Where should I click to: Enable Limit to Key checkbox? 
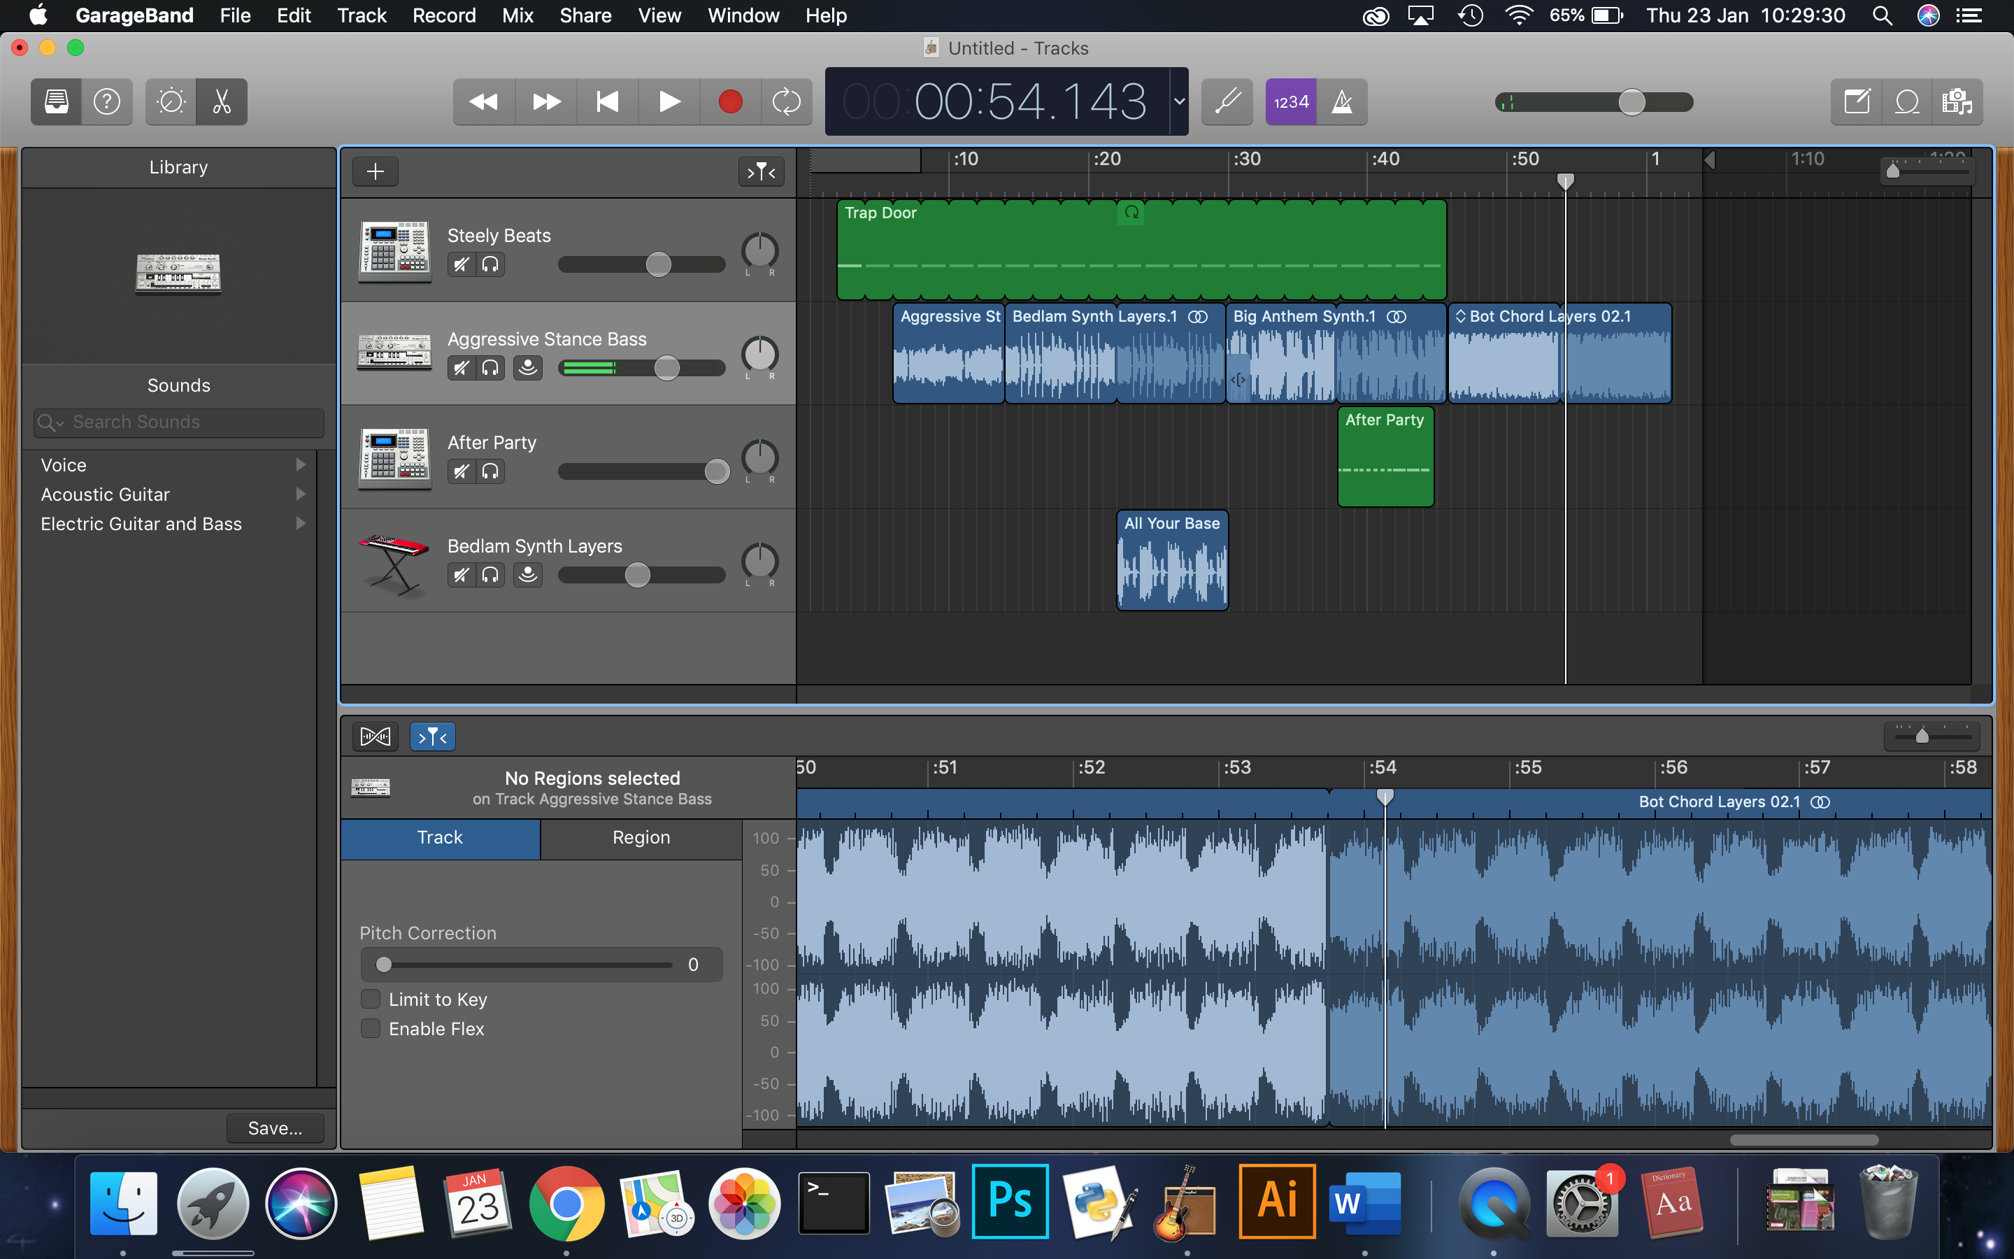370,1000
